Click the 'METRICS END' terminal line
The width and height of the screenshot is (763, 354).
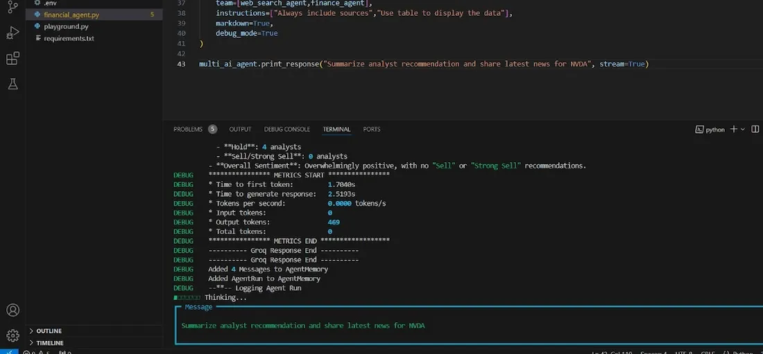(299, 241)
